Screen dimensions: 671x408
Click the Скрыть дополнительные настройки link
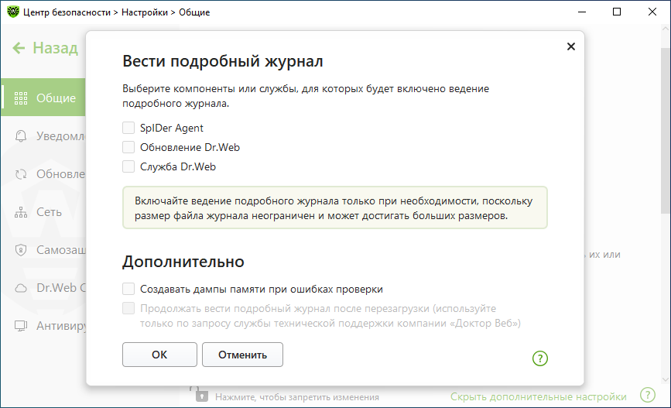[x=539, y=397]
